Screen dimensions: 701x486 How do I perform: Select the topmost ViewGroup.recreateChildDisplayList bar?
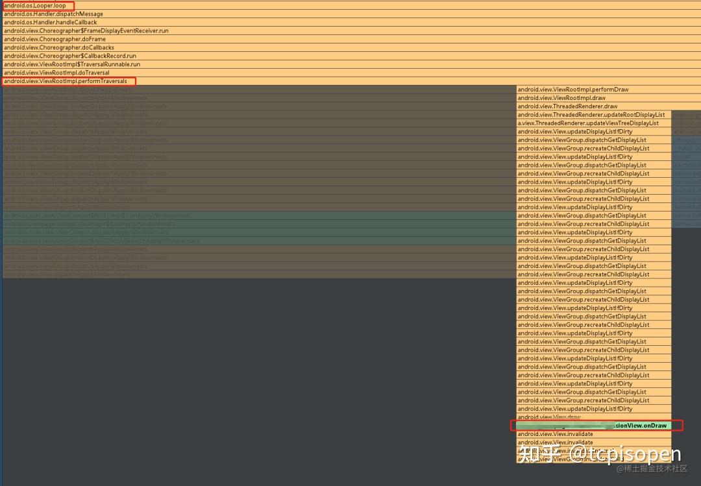click(x=594, y=149)
